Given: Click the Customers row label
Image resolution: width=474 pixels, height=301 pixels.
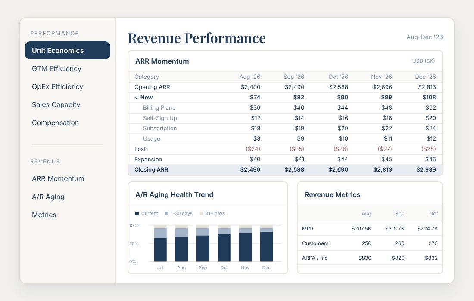Looking at the screenshot, I should (x=315, y=243).
